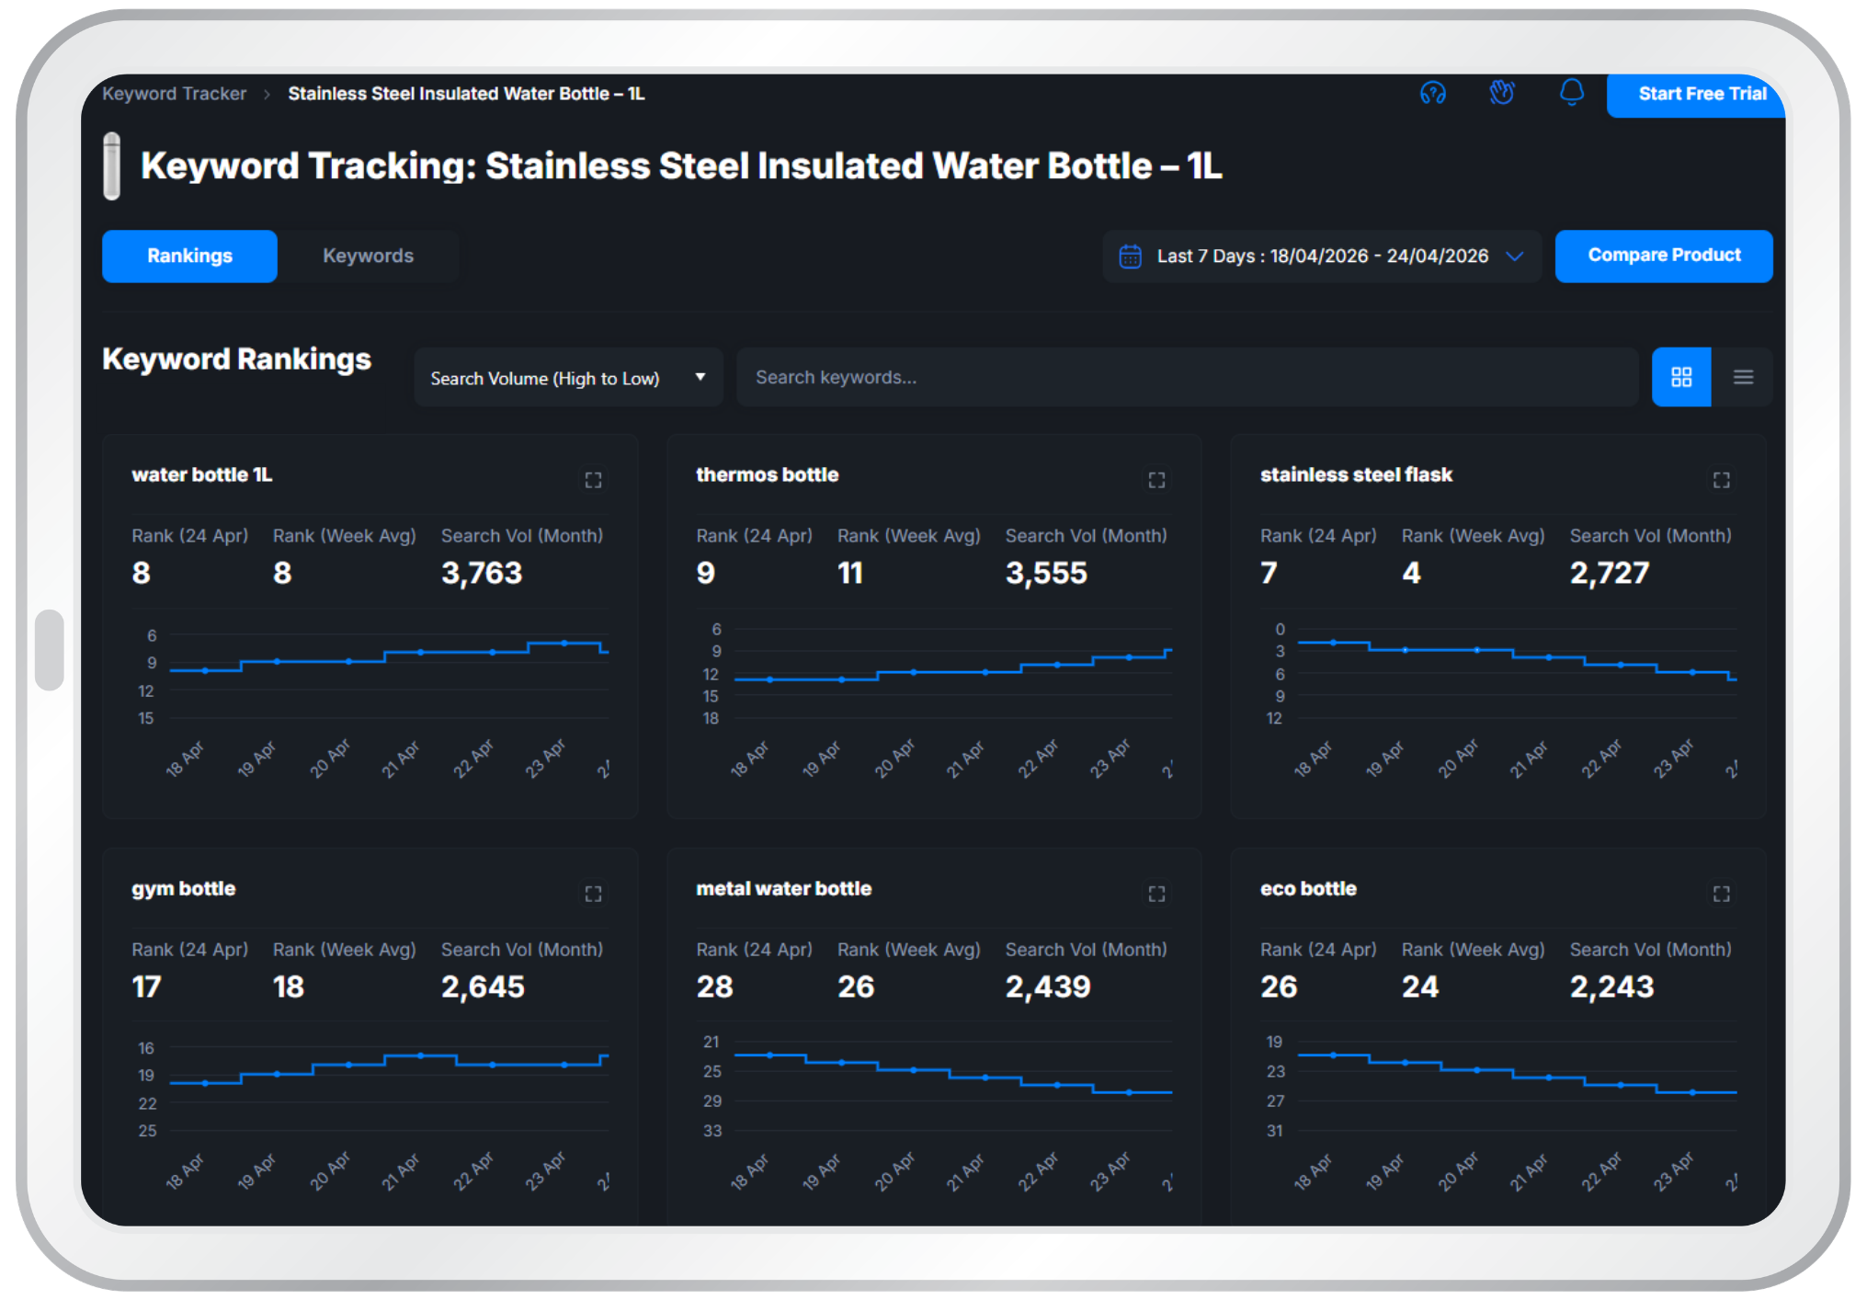Expand the stainless steel flask chart
This screenshot has width=1867, height=1300.
1721,480
